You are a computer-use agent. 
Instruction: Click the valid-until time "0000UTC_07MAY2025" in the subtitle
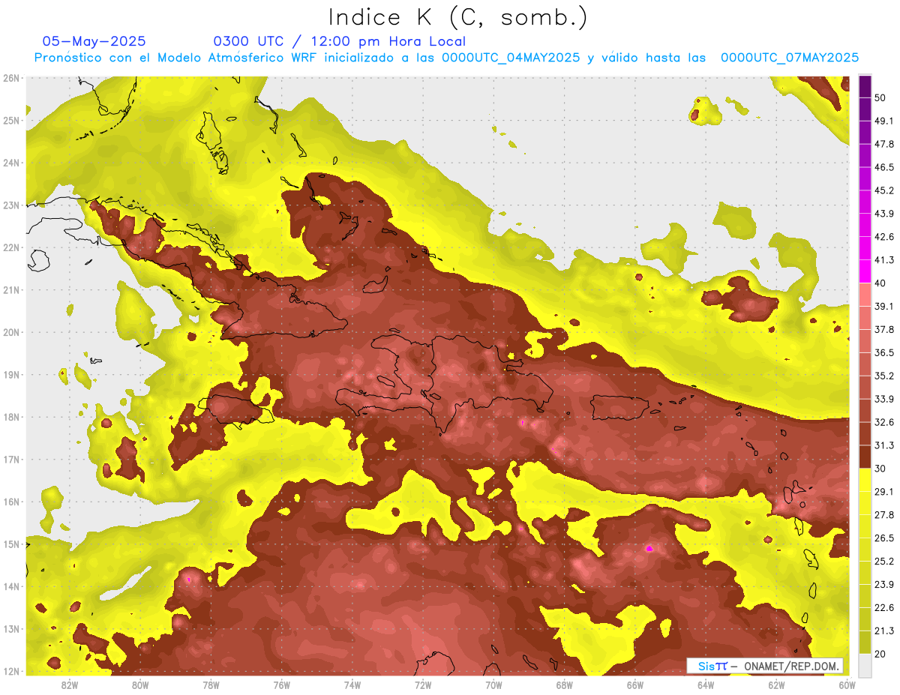coord(790,57)
